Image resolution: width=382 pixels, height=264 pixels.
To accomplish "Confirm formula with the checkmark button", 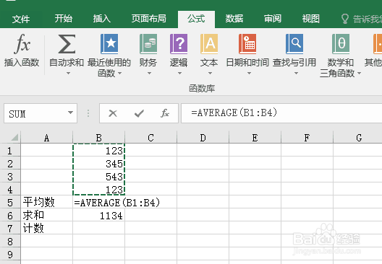I will (x=139, y=113).
